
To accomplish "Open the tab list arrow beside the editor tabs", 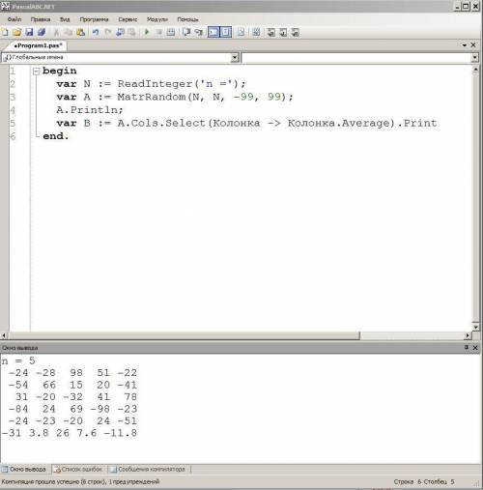I will [x=465, y=45].
